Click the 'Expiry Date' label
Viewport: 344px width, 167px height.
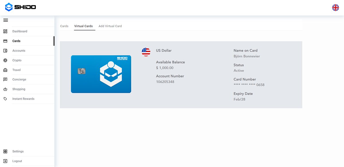(243, 94)
